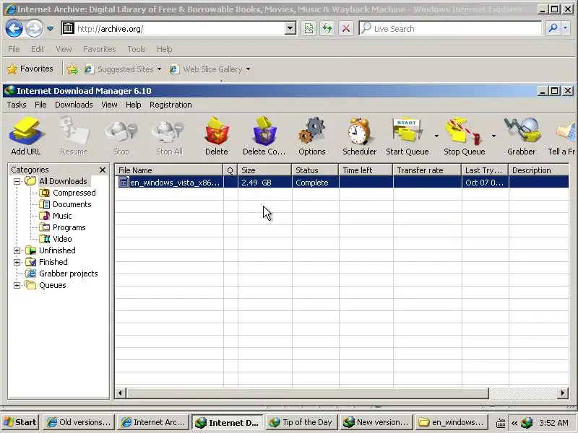Open the IDM Downloads menu

[x=74, y=105]
